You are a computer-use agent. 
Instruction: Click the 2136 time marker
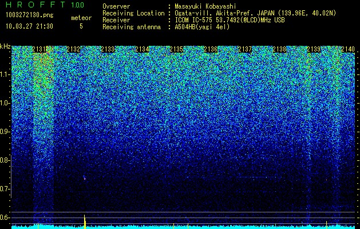tap(211, 49)
